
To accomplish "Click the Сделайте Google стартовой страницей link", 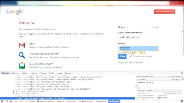I will (x=45, y=68).
